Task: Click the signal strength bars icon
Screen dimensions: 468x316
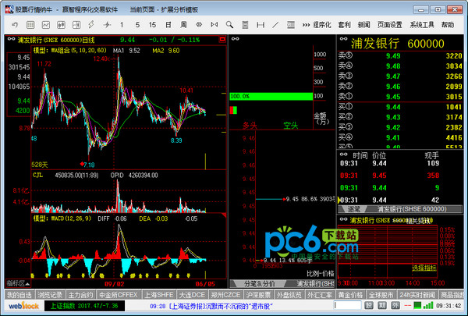Action: [428, 305]
